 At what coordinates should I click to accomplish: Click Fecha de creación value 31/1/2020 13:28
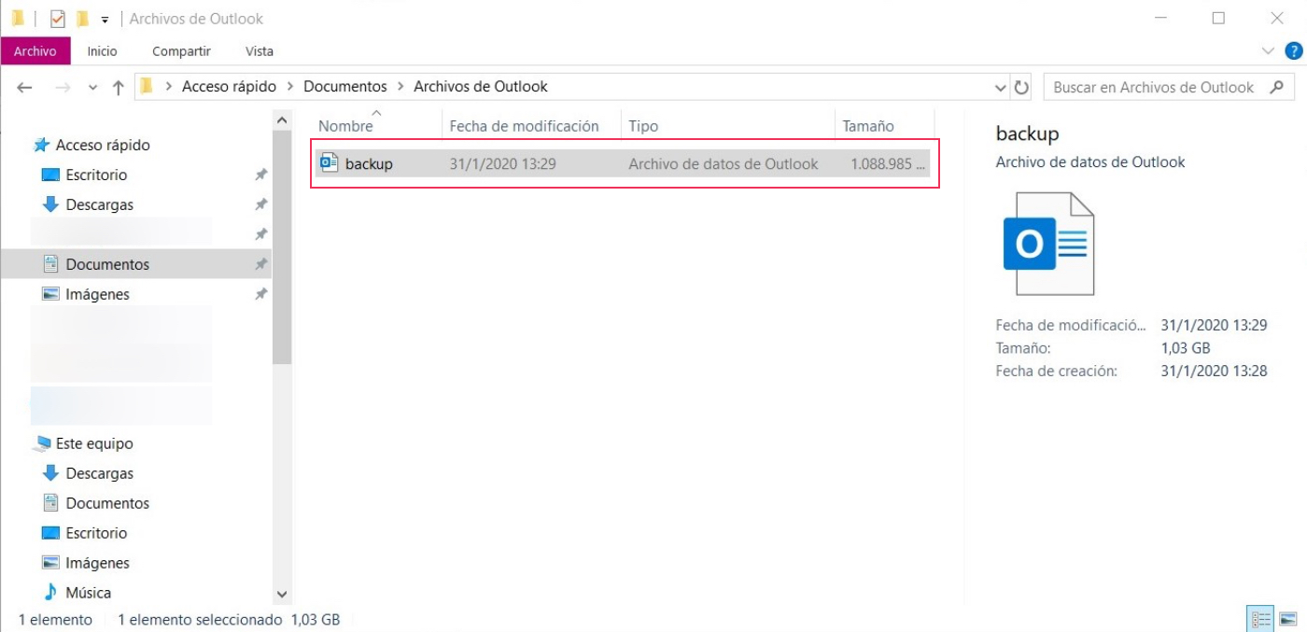[x=1214, y=371]
